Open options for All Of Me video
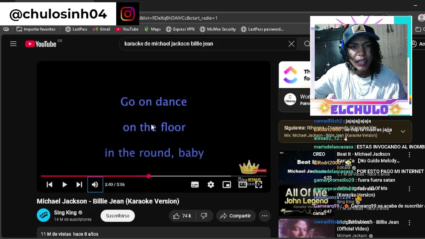 [x=409, y=189]
